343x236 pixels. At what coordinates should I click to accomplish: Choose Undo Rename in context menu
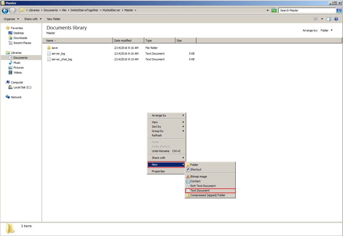coord(166,151)
